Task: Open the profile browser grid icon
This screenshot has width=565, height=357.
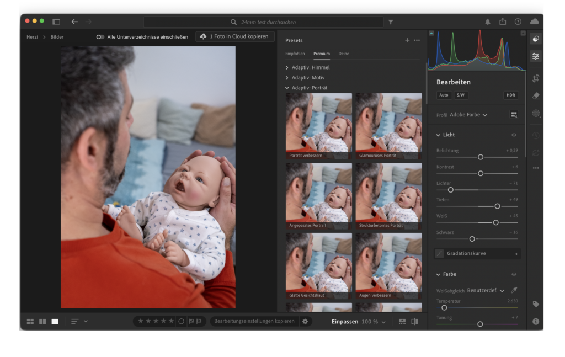Action: point(514,114)
